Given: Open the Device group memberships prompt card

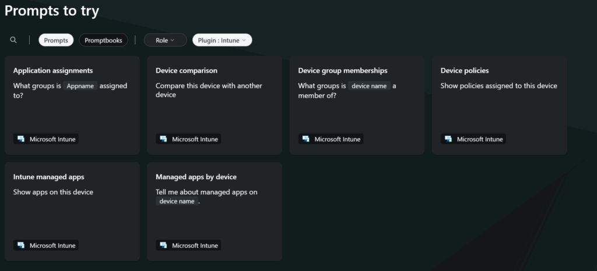Looking at the screenshot, I should pyautogui.click(x=357, y=105).
